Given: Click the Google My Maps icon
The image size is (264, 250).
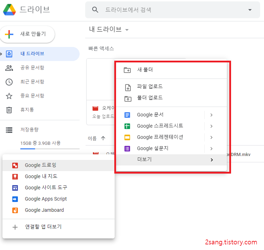Looking at the screenshot, I should (15, 177).
